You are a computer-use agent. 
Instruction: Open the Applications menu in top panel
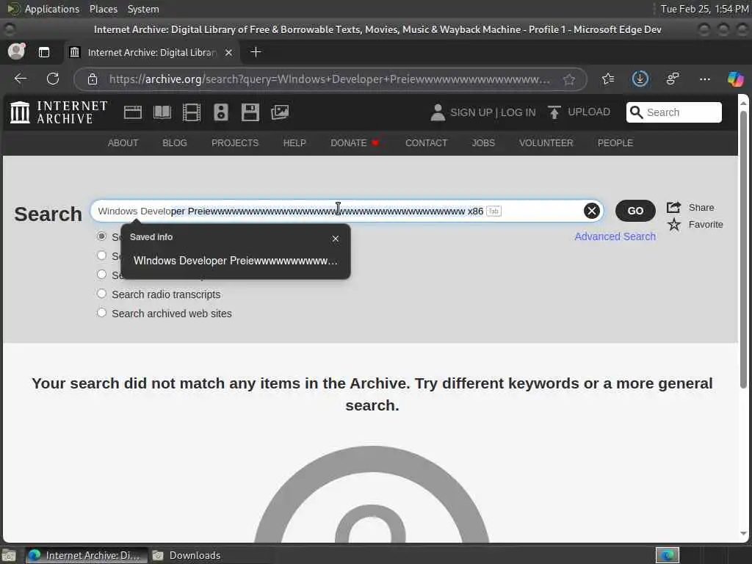click(x=52, y=9)
